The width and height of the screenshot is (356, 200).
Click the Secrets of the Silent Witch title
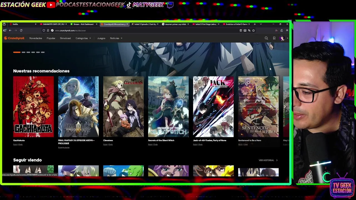161,140
